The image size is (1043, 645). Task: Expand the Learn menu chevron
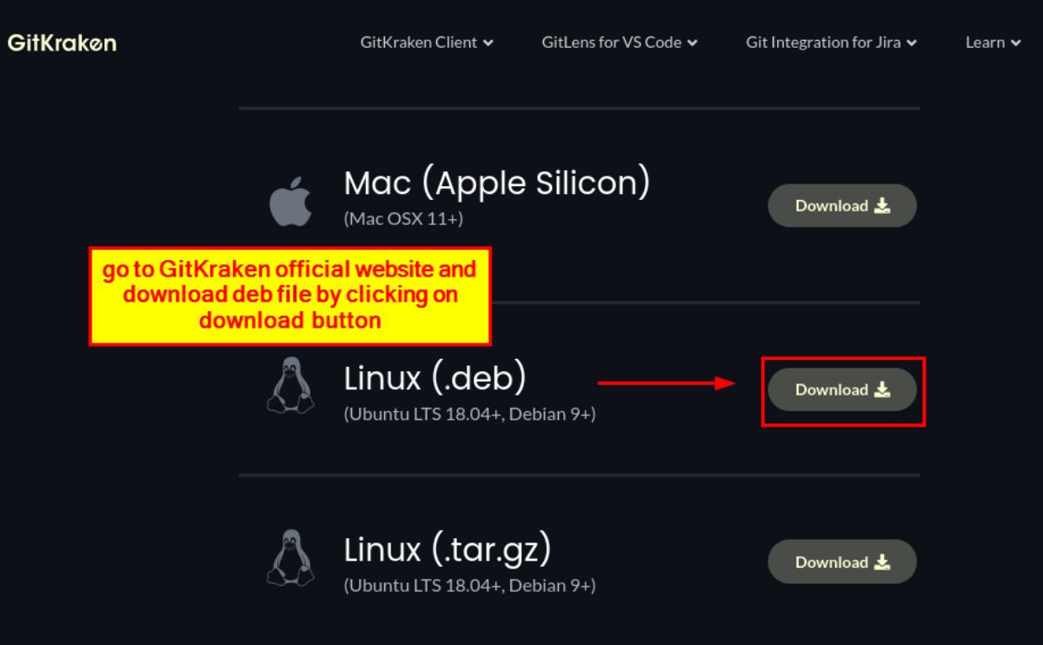coord(1015,43)
